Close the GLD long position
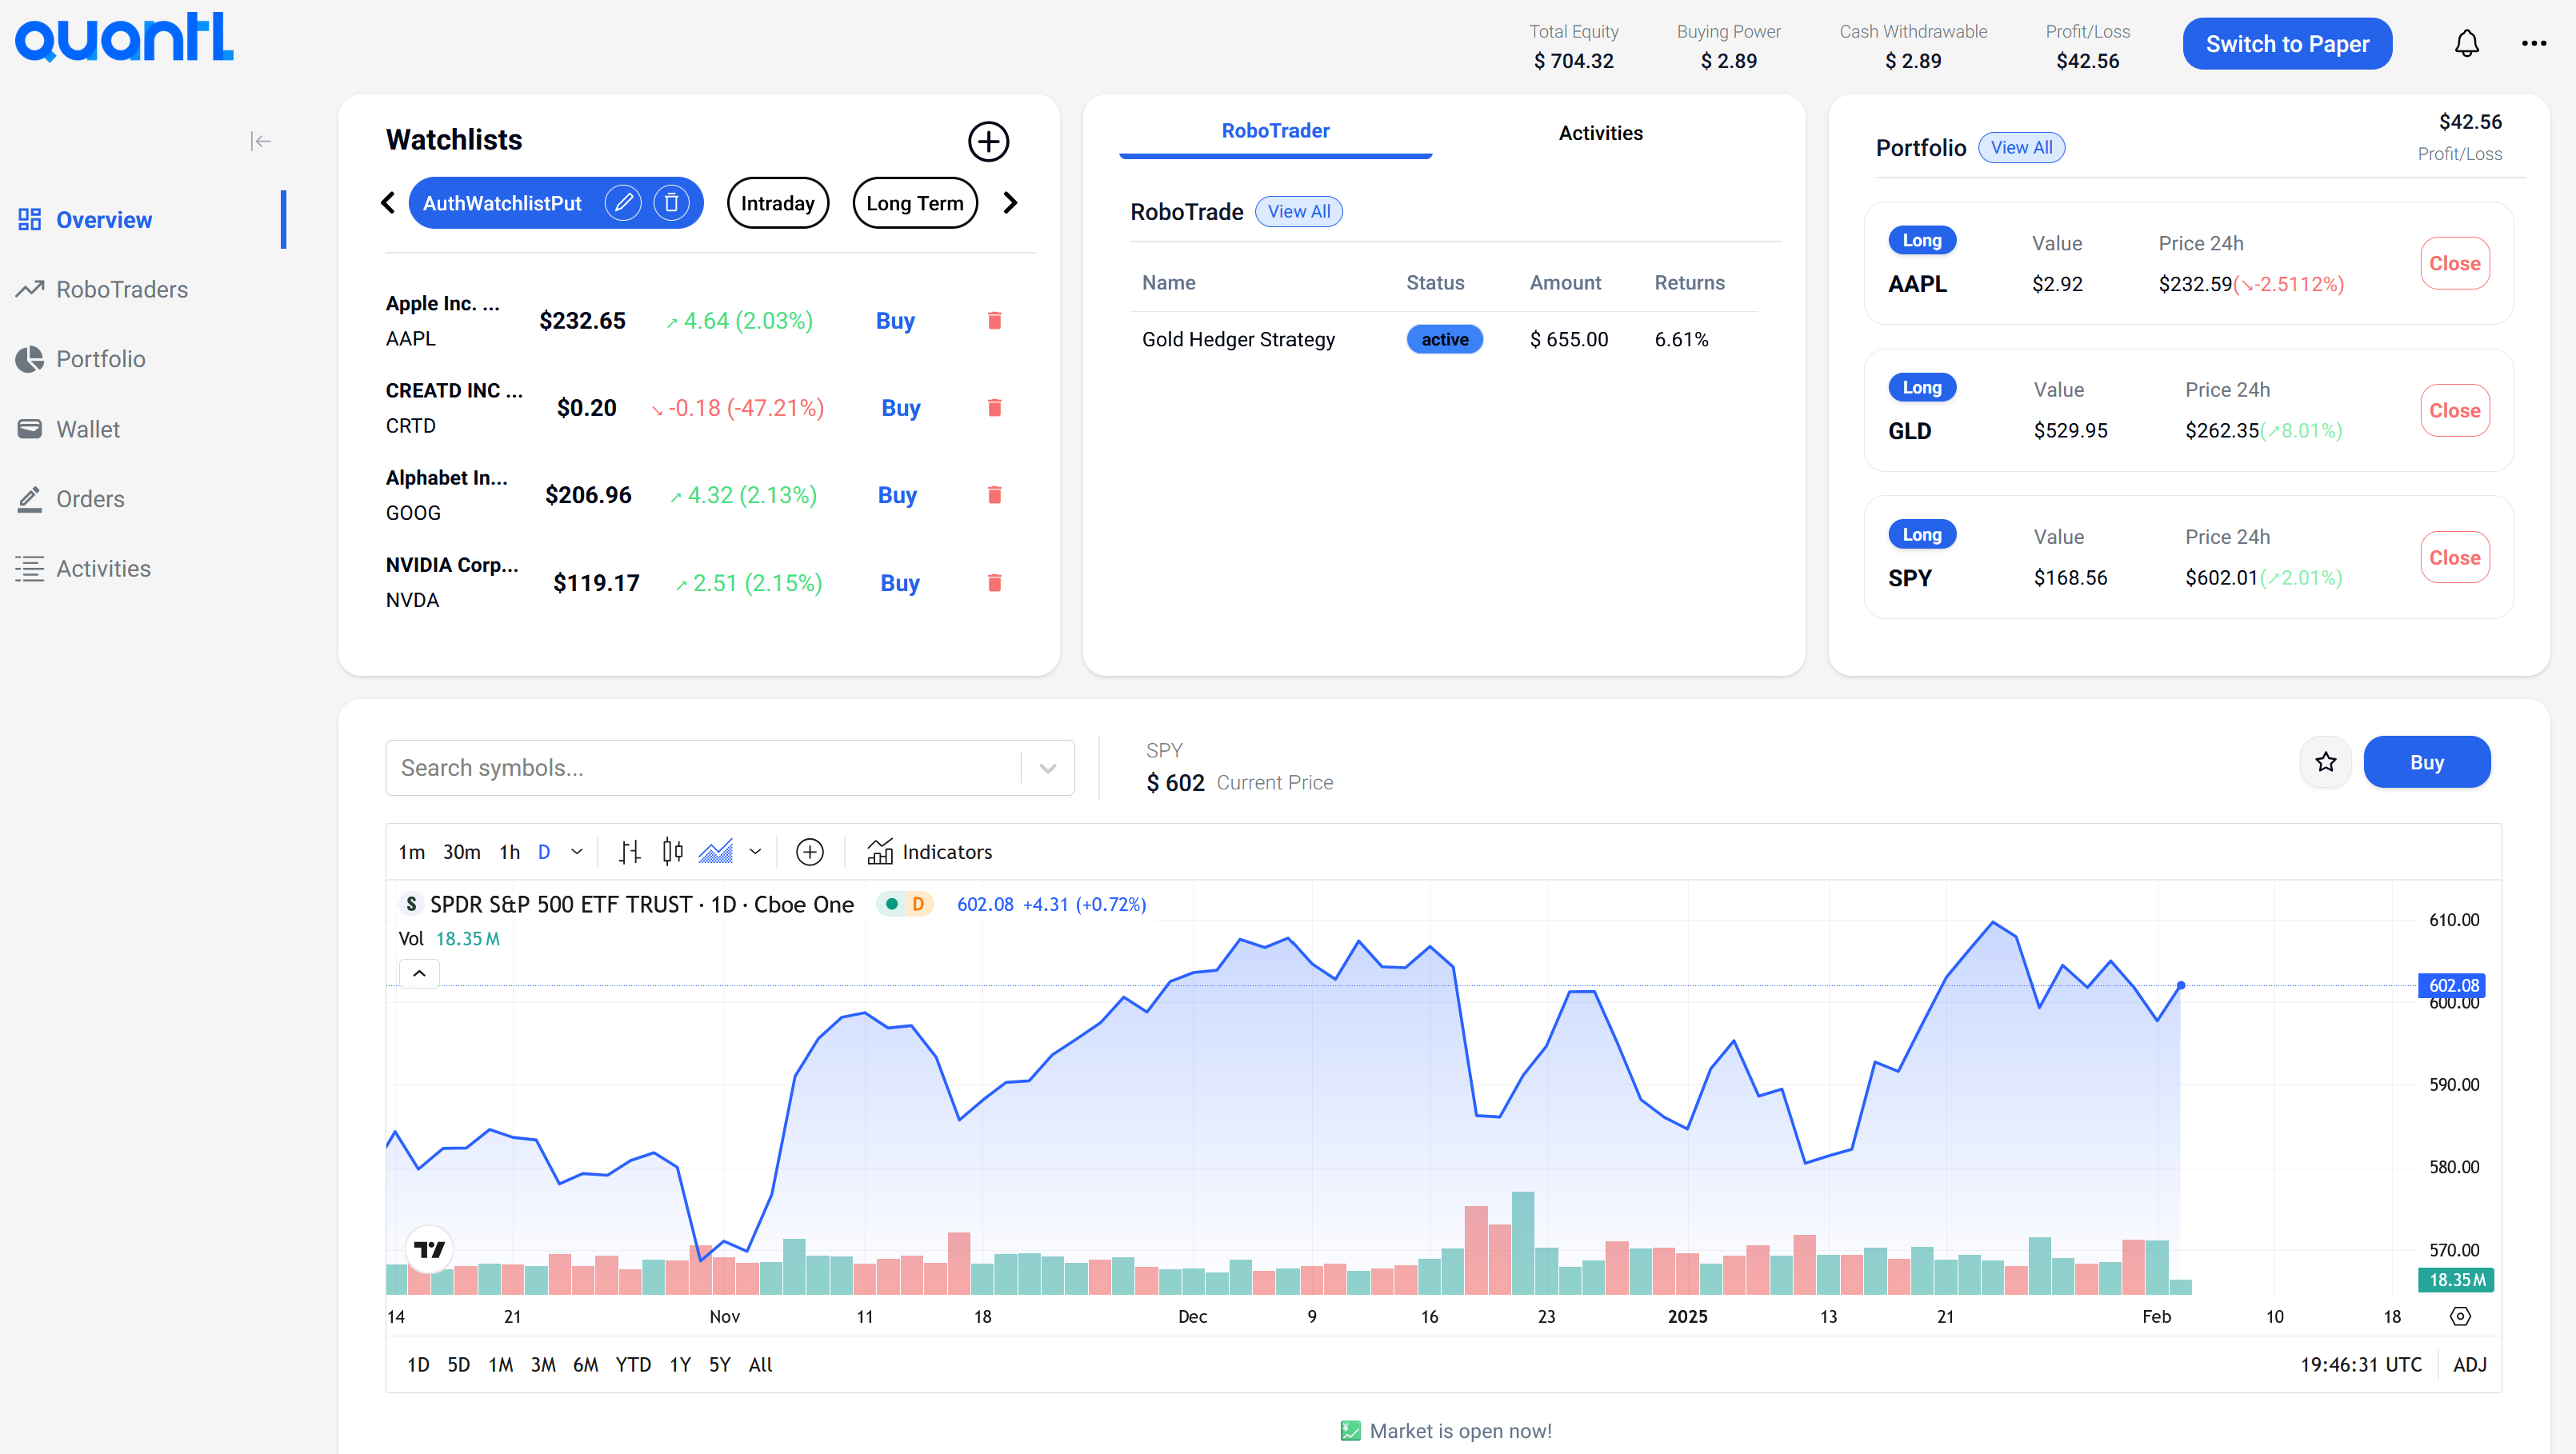Viewport: 2576px width, 1454px height. [x=2454, y=410]
